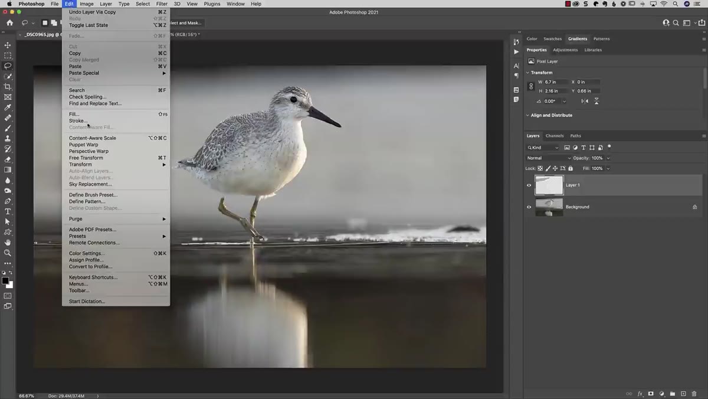Select the Eraser tool
Image resolution: width=708 pixels, height=399 pixels.
[8, 159]
